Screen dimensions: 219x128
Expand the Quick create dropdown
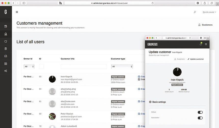pyautogui.click(x=209, y=12)
